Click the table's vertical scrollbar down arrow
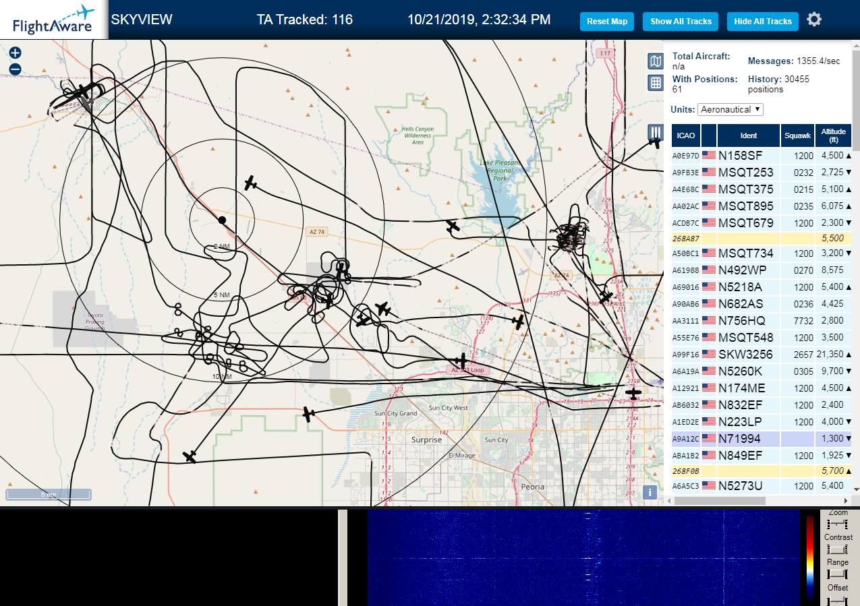This screenshot has height=606, width=860. click(856, 489)
